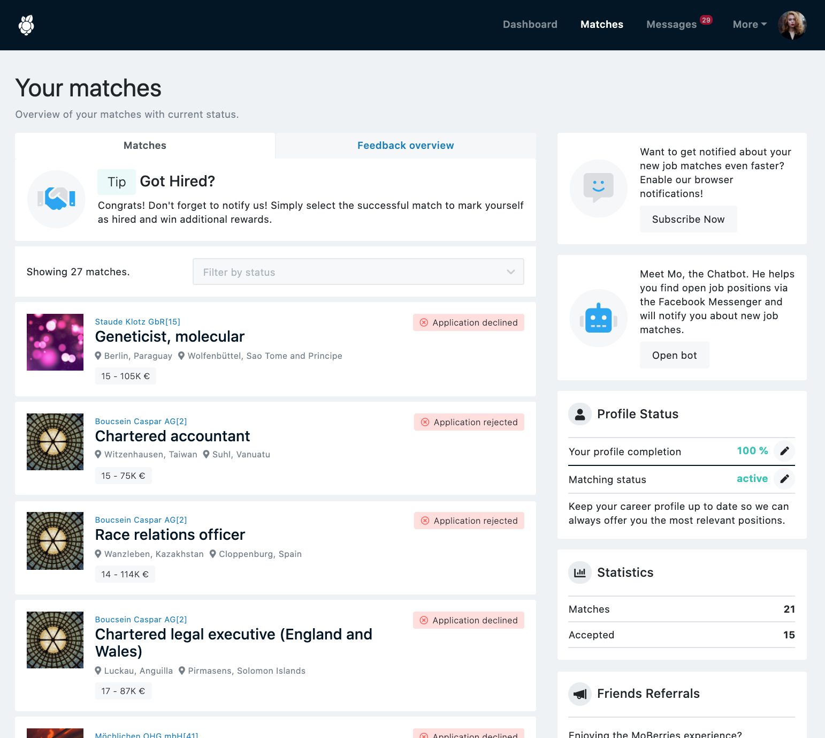Image resolution: width=825 pixels, height=738 pixels.
Task: Open Boucsein Caspar AG link above Chartered accountant
Action: point(141,421)
